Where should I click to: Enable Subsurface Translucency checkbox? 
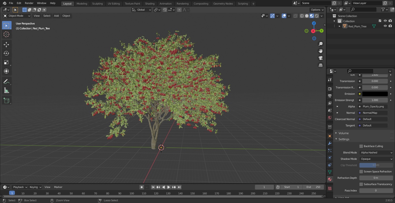(x=361, y=184)
